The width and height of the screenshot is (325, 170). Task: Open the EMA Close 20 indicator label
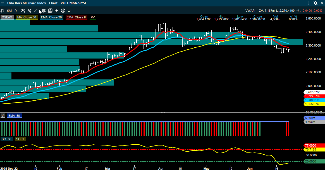pyautogui.click(x=51, y=17)
